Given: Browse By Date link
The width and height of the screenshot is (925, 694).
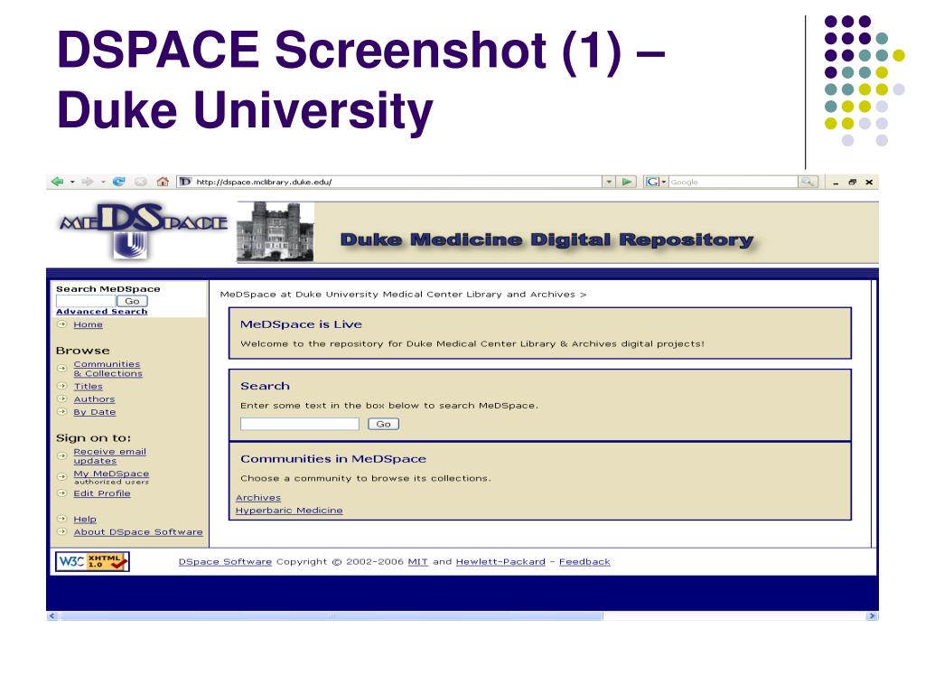Looking at the screenshot, I should [x=94, y=412].
